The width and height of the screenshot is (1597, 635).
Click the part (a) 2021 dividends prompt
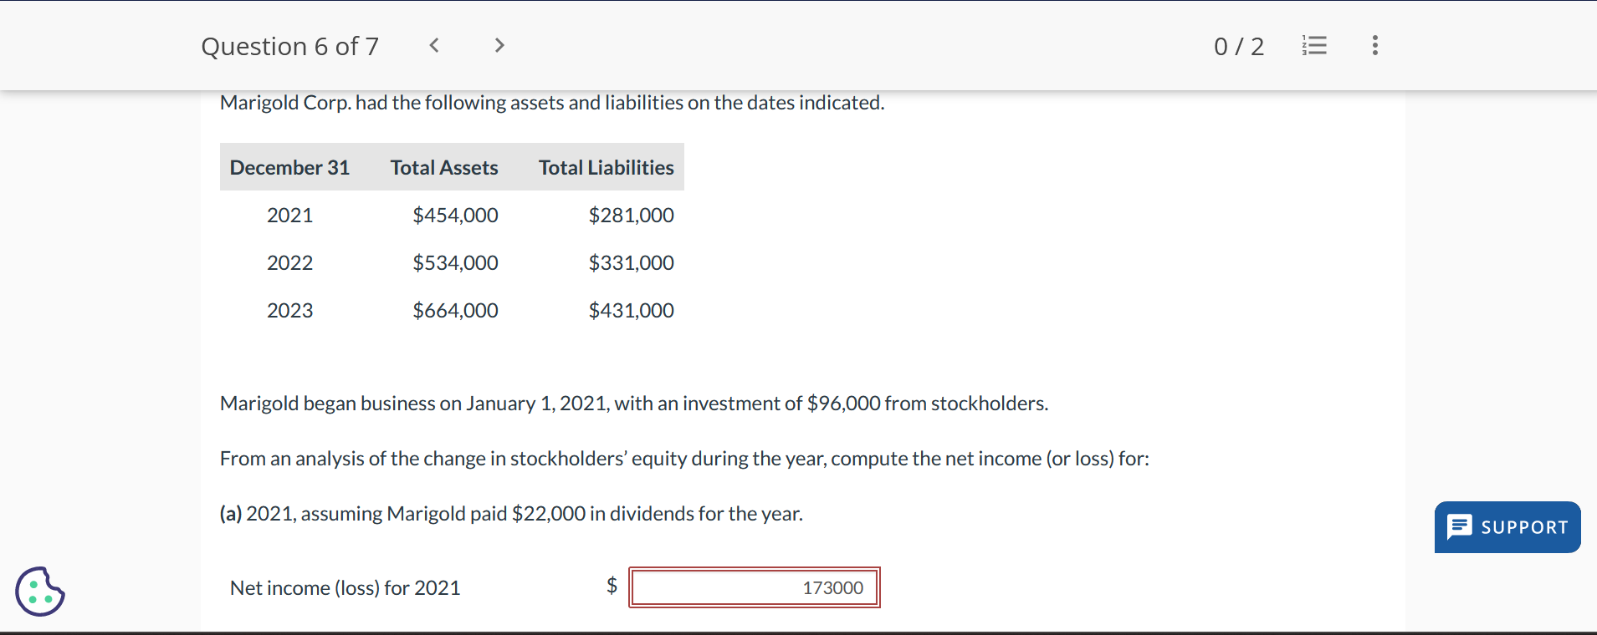511,513
